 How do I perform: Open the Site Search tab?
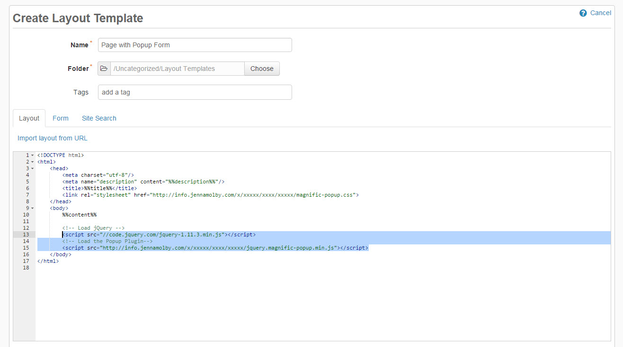[99, 118]
